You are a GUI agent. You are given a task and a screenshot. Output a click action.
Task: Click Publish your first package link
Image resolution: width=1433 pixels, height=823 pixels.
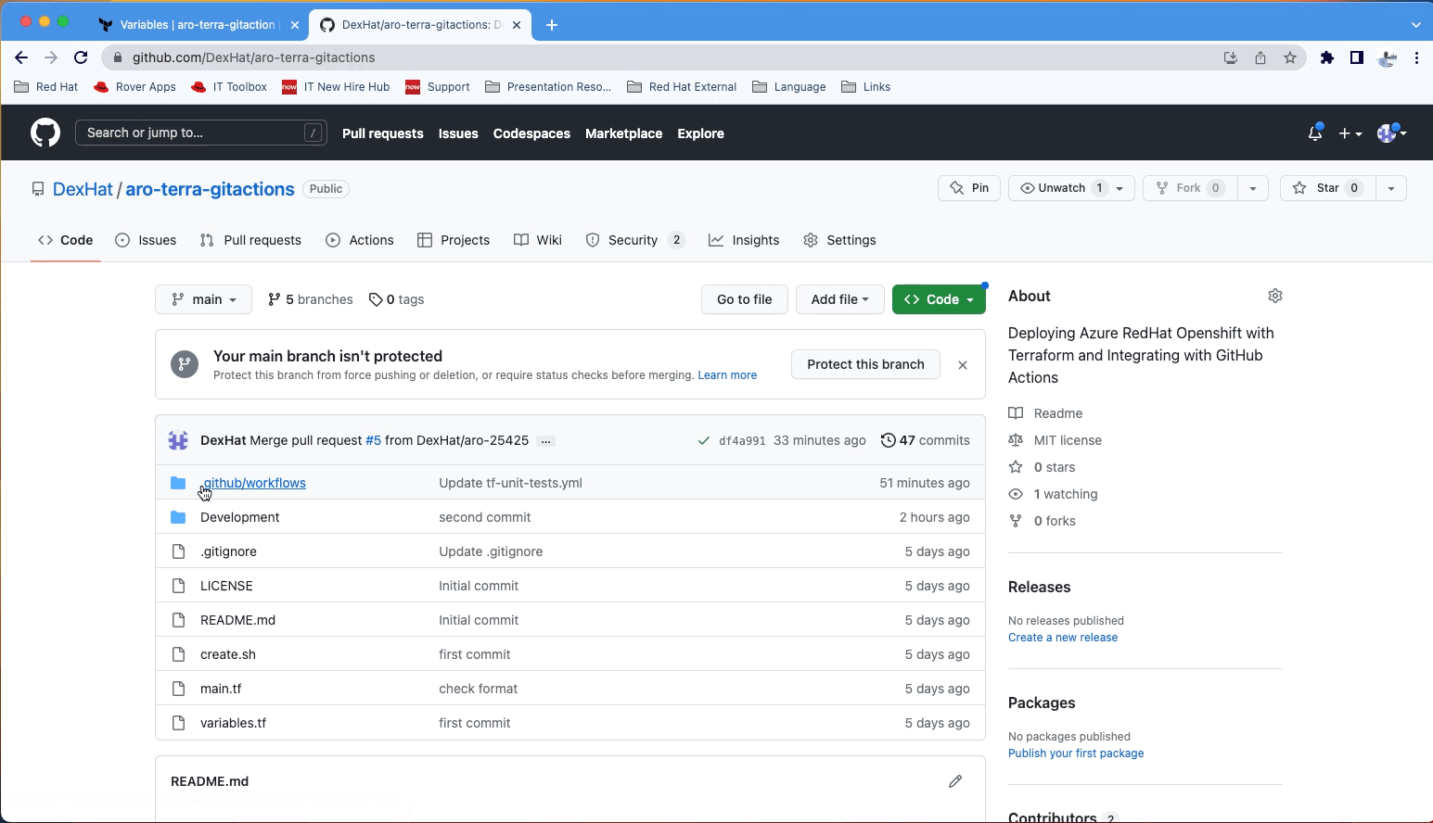coord(1076,753)
